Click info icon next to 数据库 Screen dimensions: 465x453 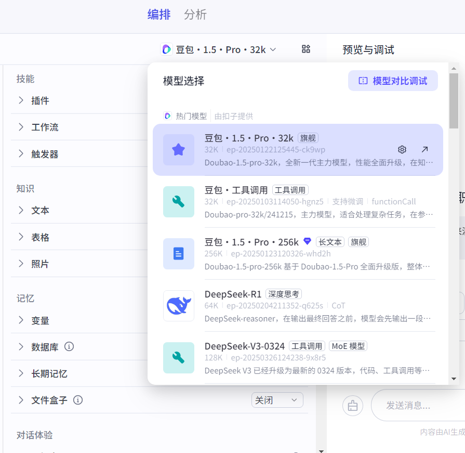pos(69,346)
